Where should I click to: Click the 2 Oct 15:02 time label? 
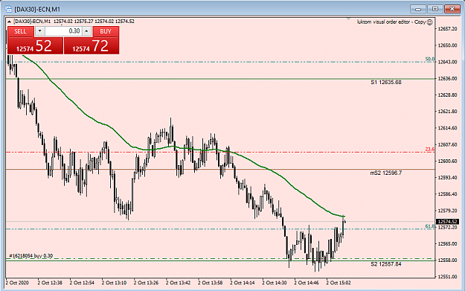coord(339,283)
